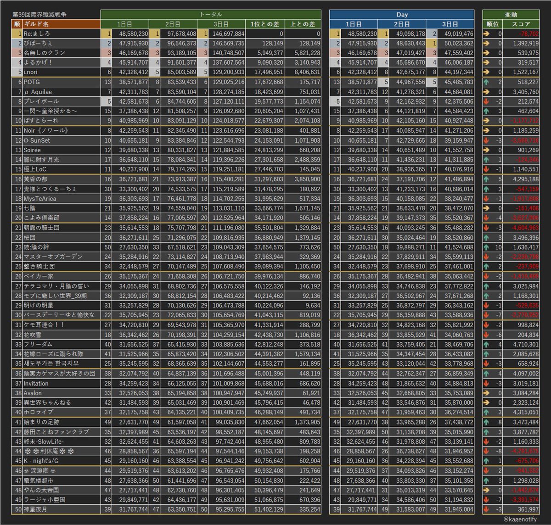This screenshot has width=551, height=525.
Task: Click the 95,295,755 total cell
Action: [228, 509]
